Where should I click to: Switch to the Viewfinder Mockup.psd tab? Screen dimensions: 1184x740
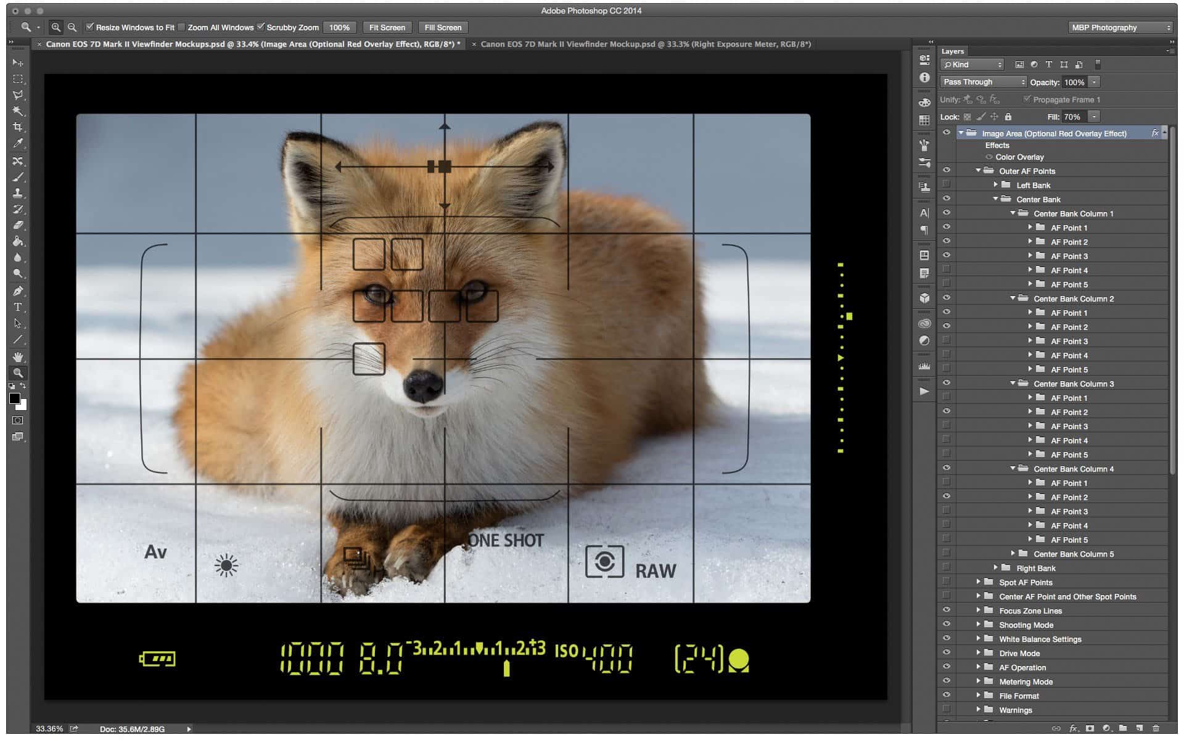(645, 44)
